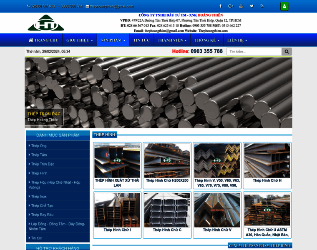This screenshot has width=317, height=250.
Task: Open the Thép Hình V, V50, V60 thumbnail
Action: 217,160
